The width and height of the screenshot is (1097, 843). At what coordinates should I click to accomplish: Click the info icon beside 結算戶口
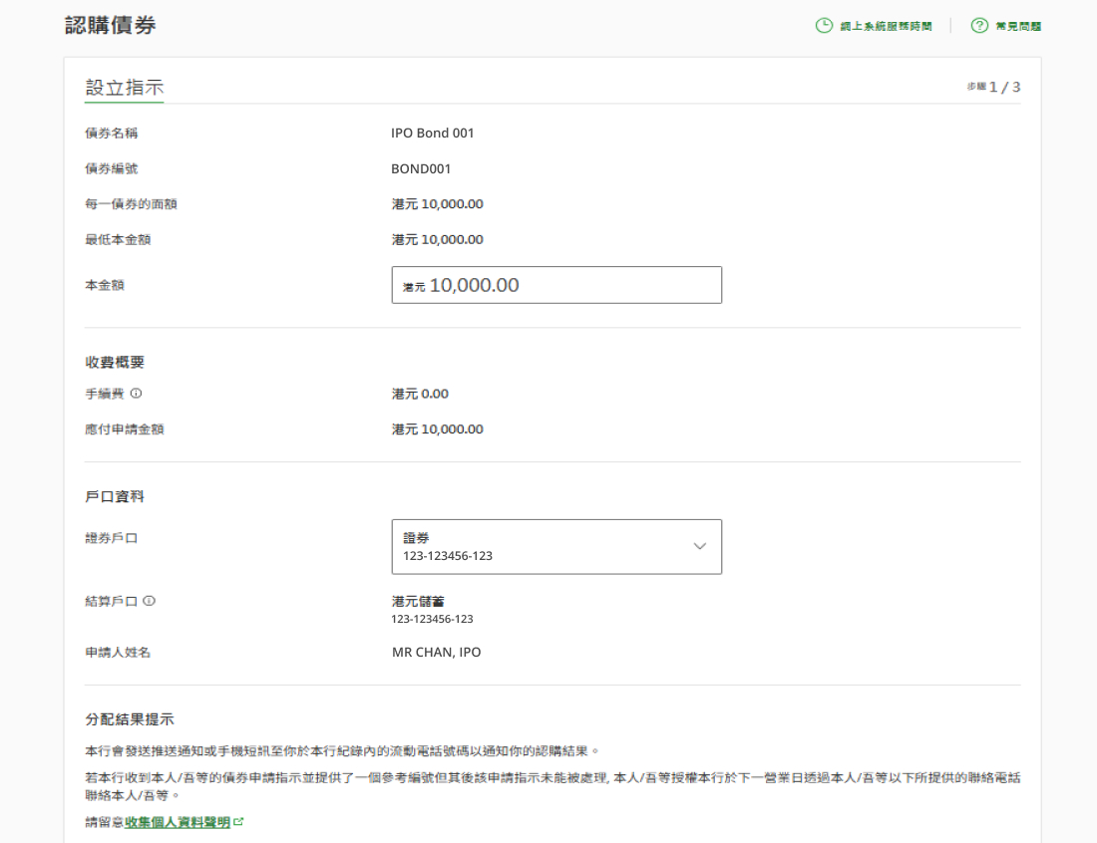[149, 601]
